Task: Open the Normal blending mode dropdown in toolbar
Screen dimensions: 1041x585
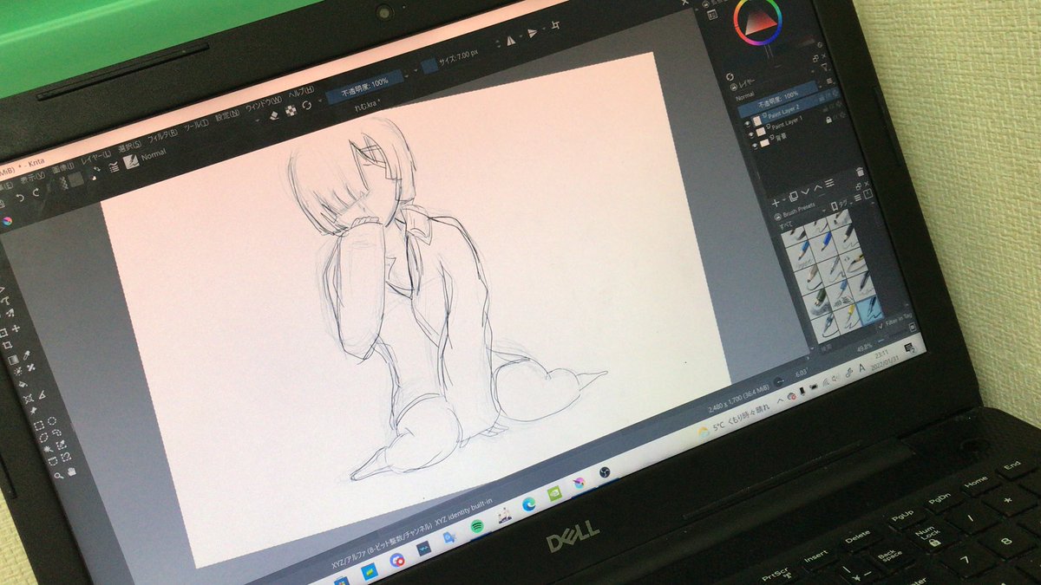Action: coord(153,155)
